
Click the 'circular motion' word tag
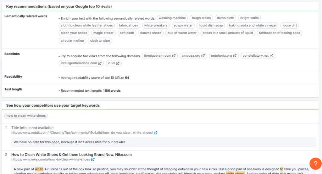coord(72,41)
